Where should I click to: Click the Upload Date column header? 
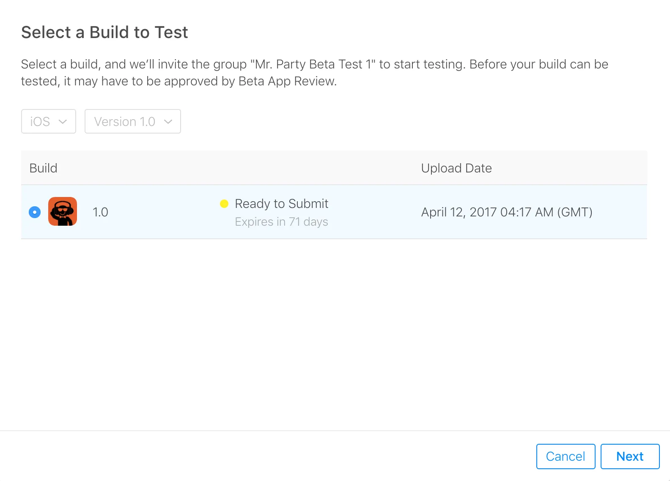tap(456, 168)
